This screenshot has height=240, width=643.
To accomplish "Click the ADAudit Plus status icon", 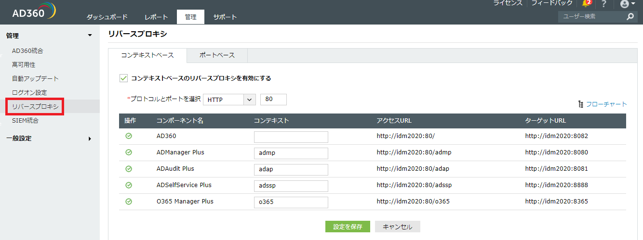I will (x=129, y=169).
